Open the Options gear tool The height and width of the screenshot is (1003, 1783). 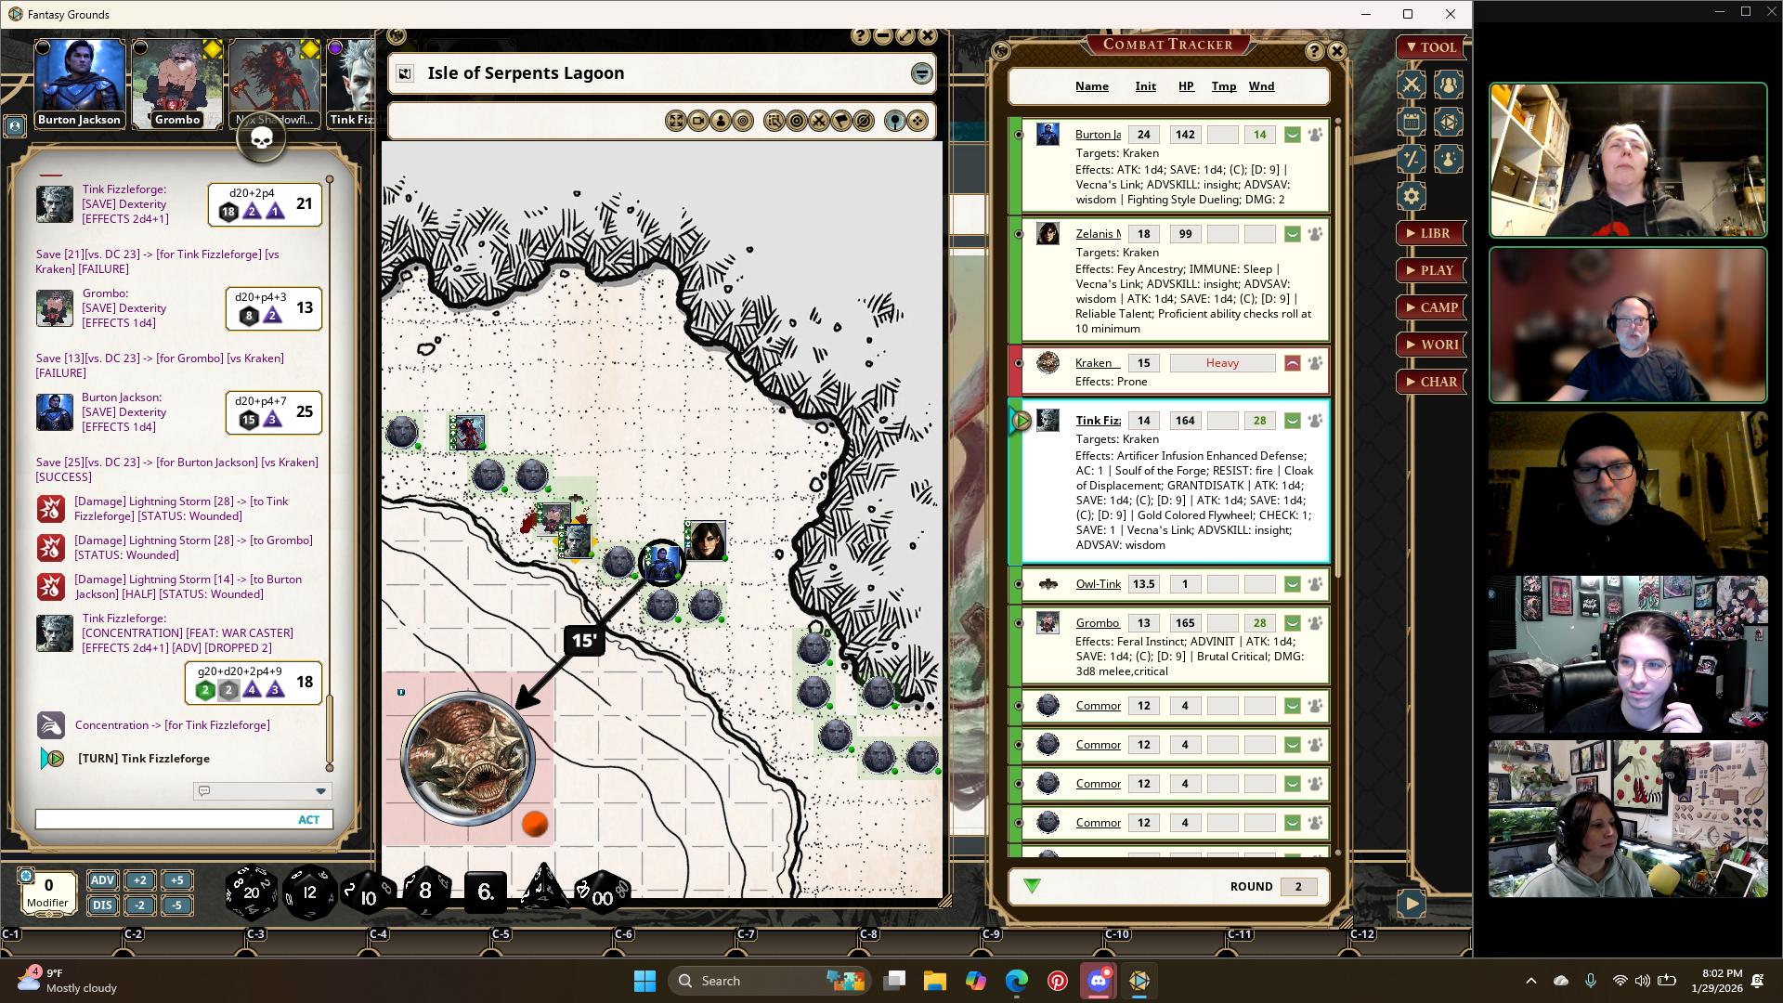click(x=1411, y=196)
